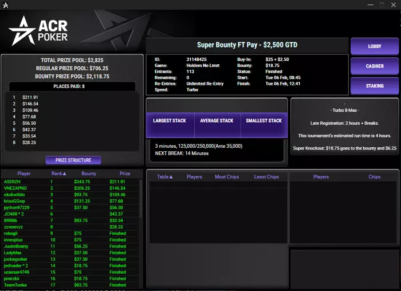Click the blind level 125,000/250,000 text
The image size is (401, 291).
tap(199, 146)
